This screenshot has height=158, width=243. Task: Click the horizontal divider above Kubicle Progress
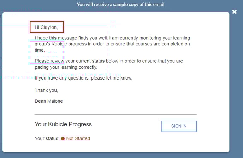click(x=115, y=115)
